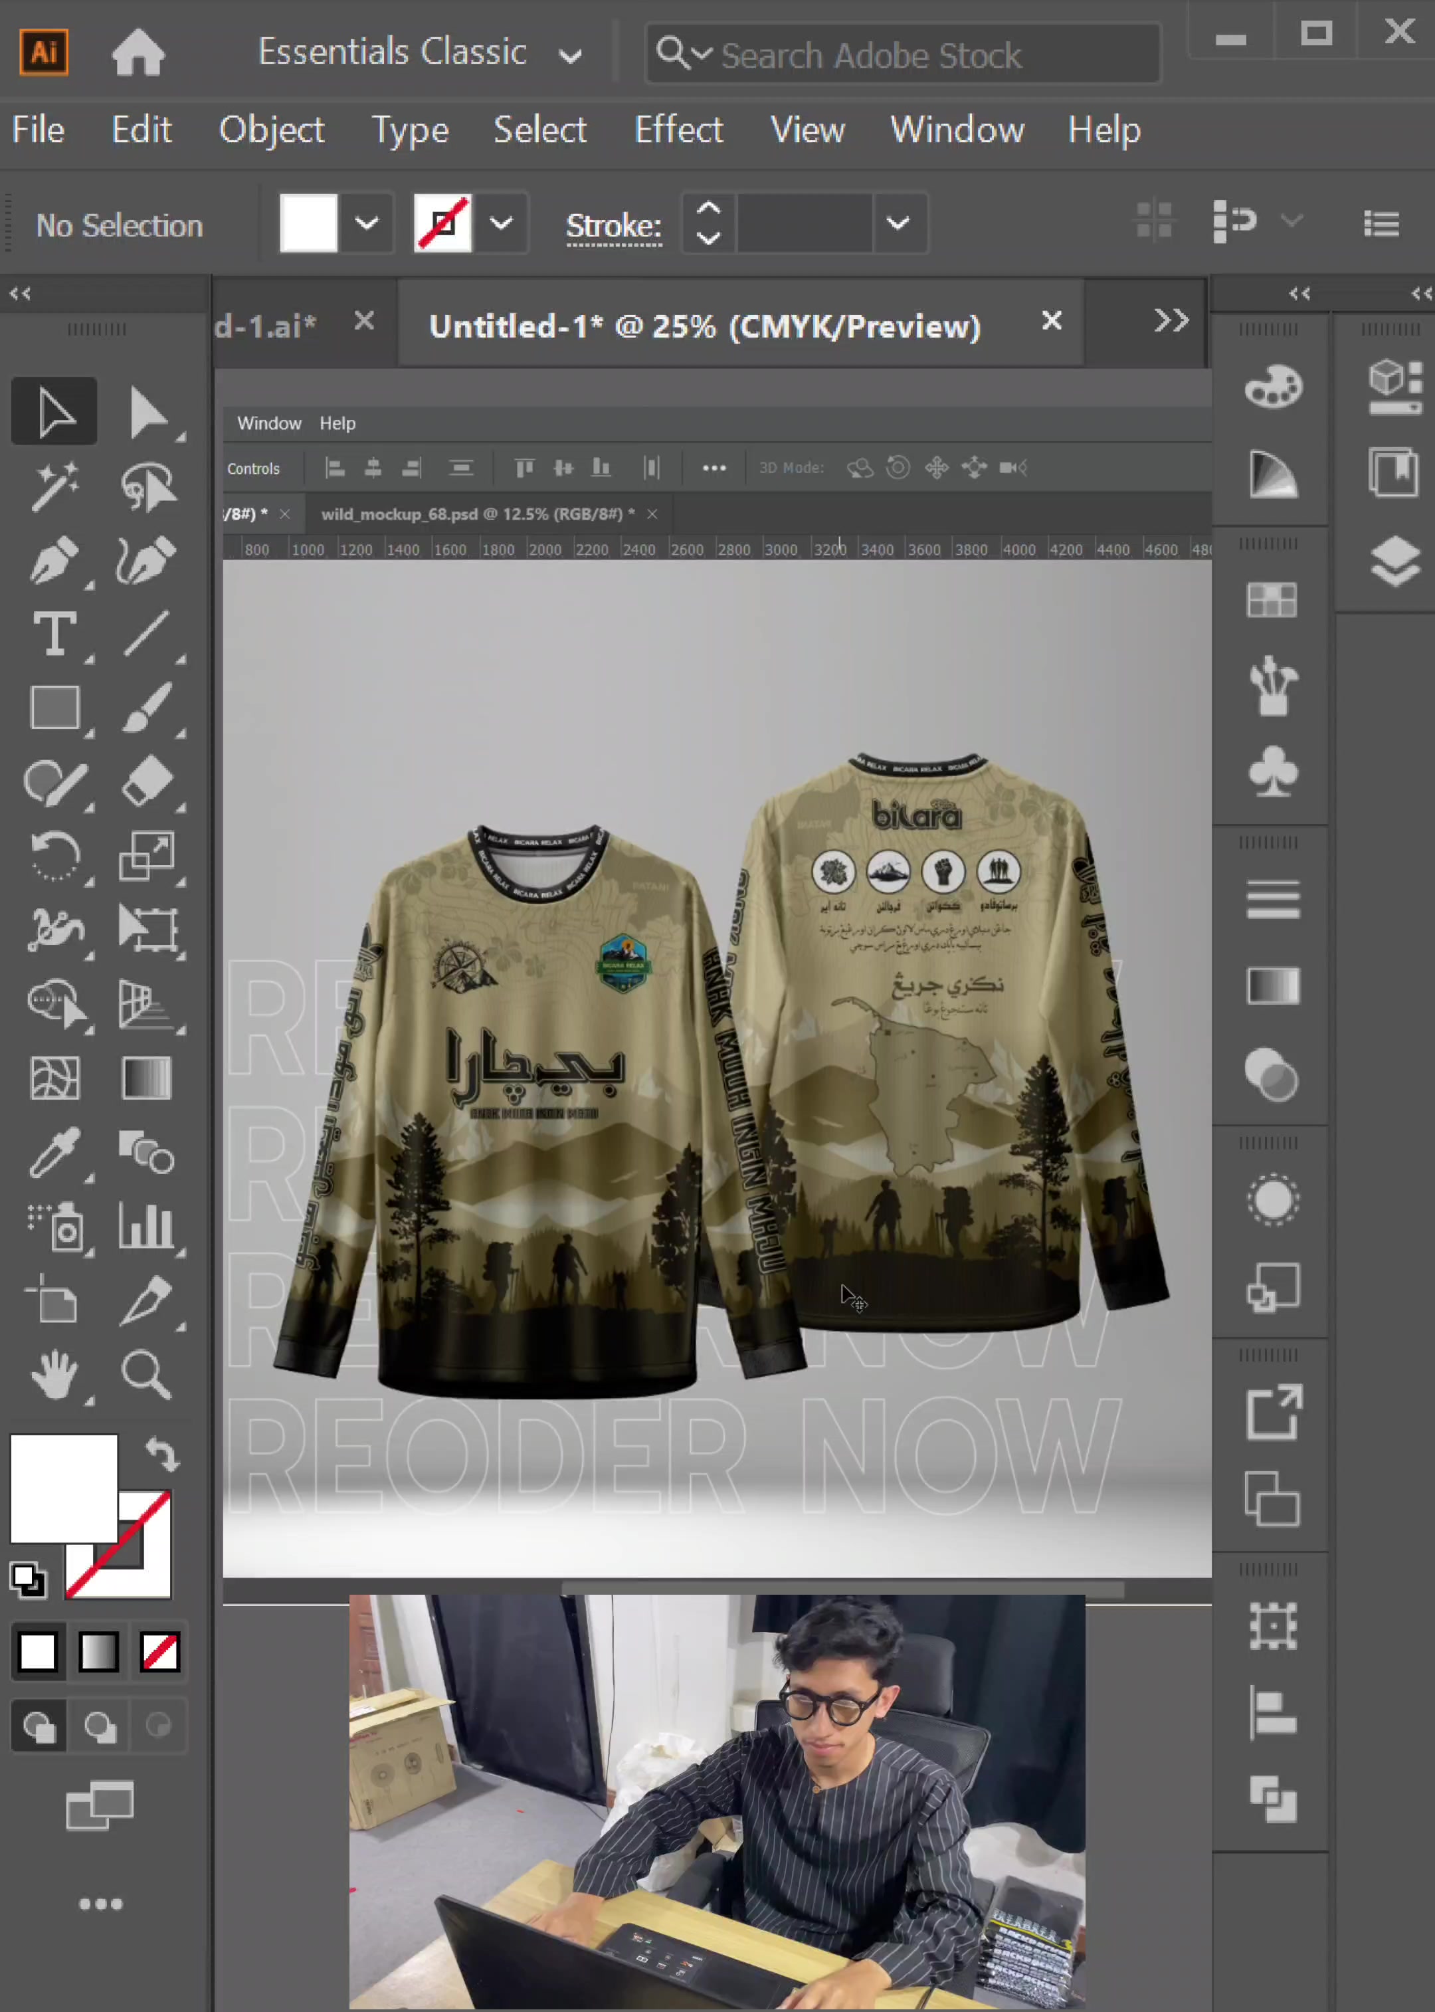The image size is (1435, 2012).
Task: Select the Pen tool
Action: point(54,560)
